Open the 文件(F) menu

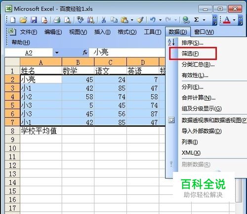(29, 32)
